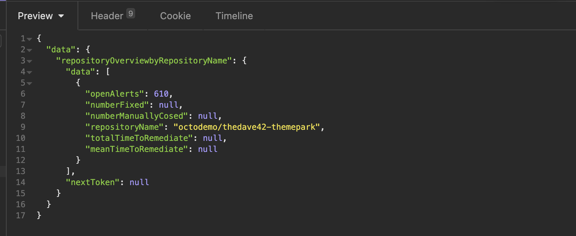The height and width of the screenshot is (236, 576).
Task: Switch to the Header tab
Action: coord(107,16)
